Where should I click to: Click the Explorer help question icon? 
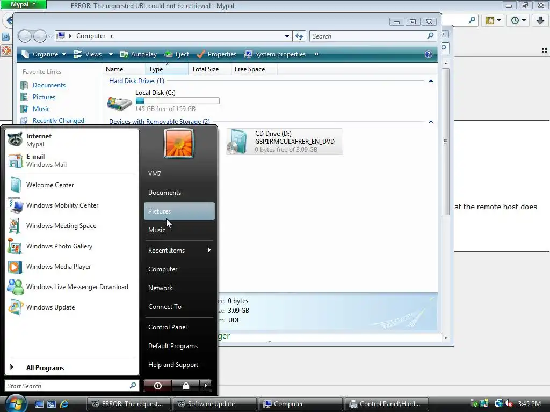click(428, 54)
